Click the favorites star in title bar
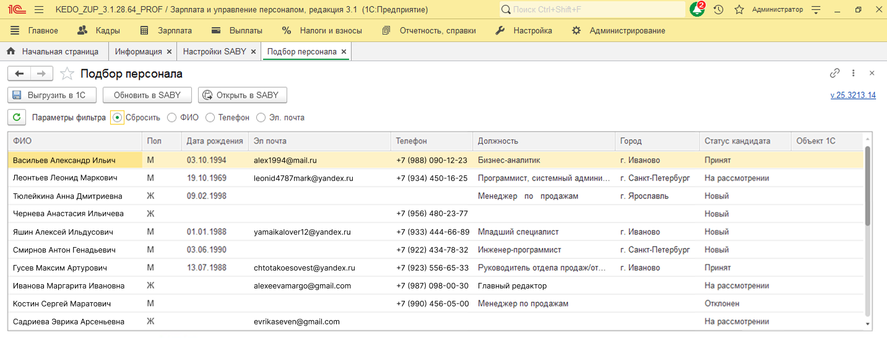 739,10
